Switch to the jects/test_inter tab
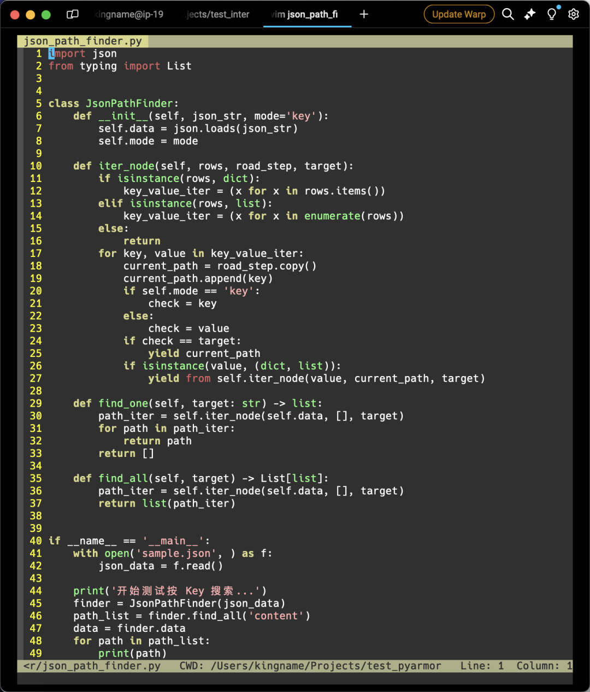 tap(217, 14)
